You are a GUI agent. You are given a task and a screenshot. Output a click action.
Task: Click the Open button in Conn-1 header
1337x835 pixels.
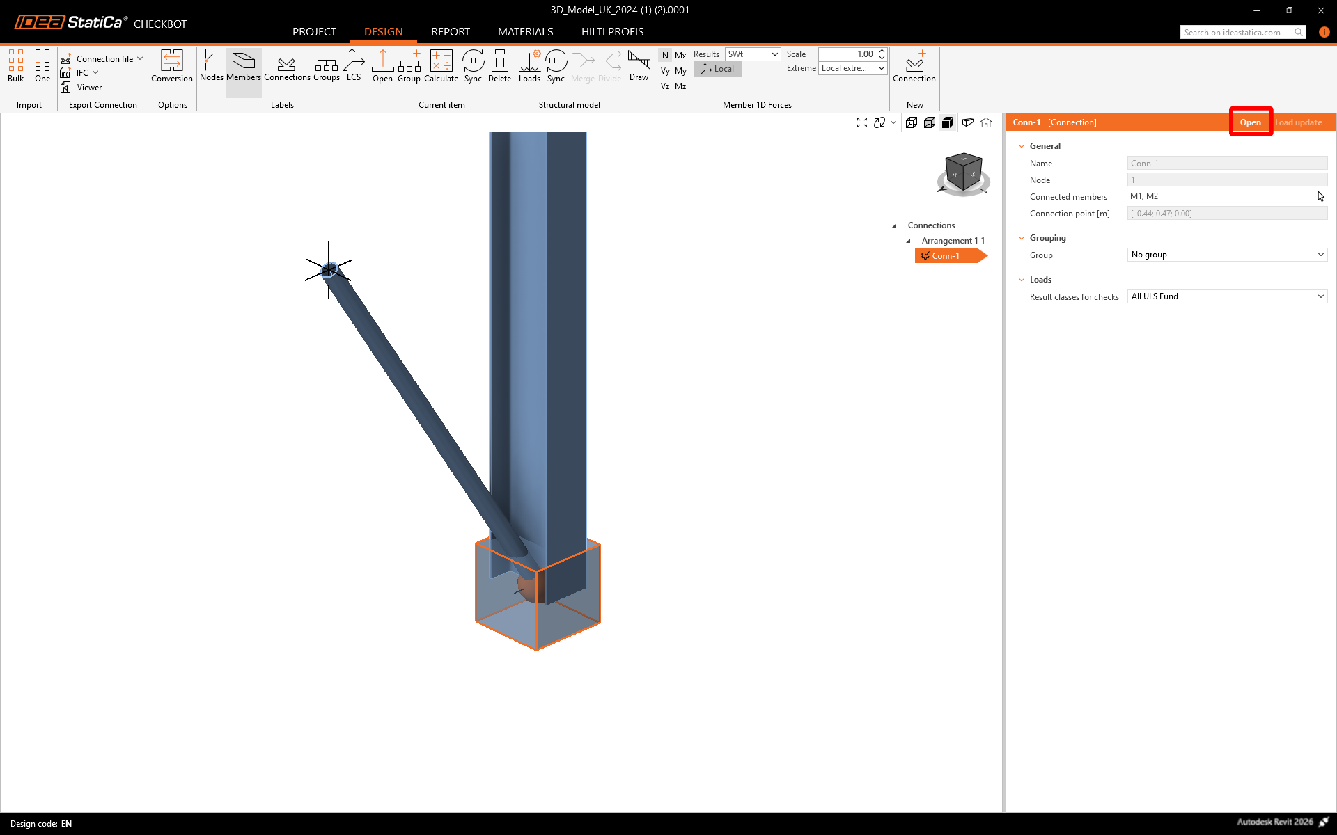tap(1250, 122)
